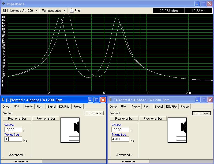
Task: Open the [1]vented : LW1200 project dropdown
Action: click(36, 11)
